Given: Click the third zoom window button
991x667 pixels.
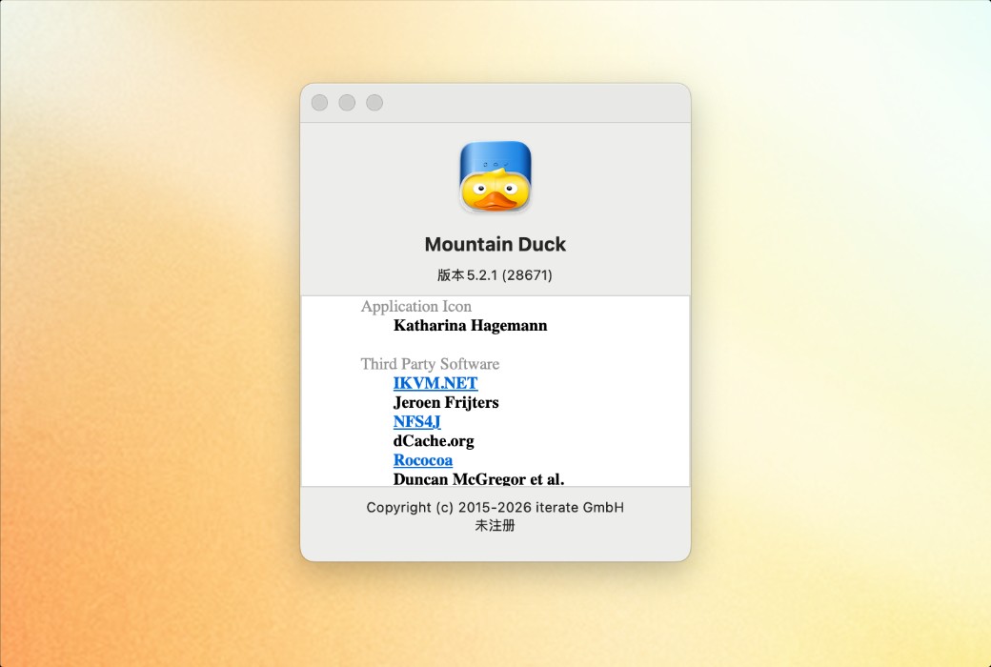Looking at the screenshot, I should [x=374, y=102].
